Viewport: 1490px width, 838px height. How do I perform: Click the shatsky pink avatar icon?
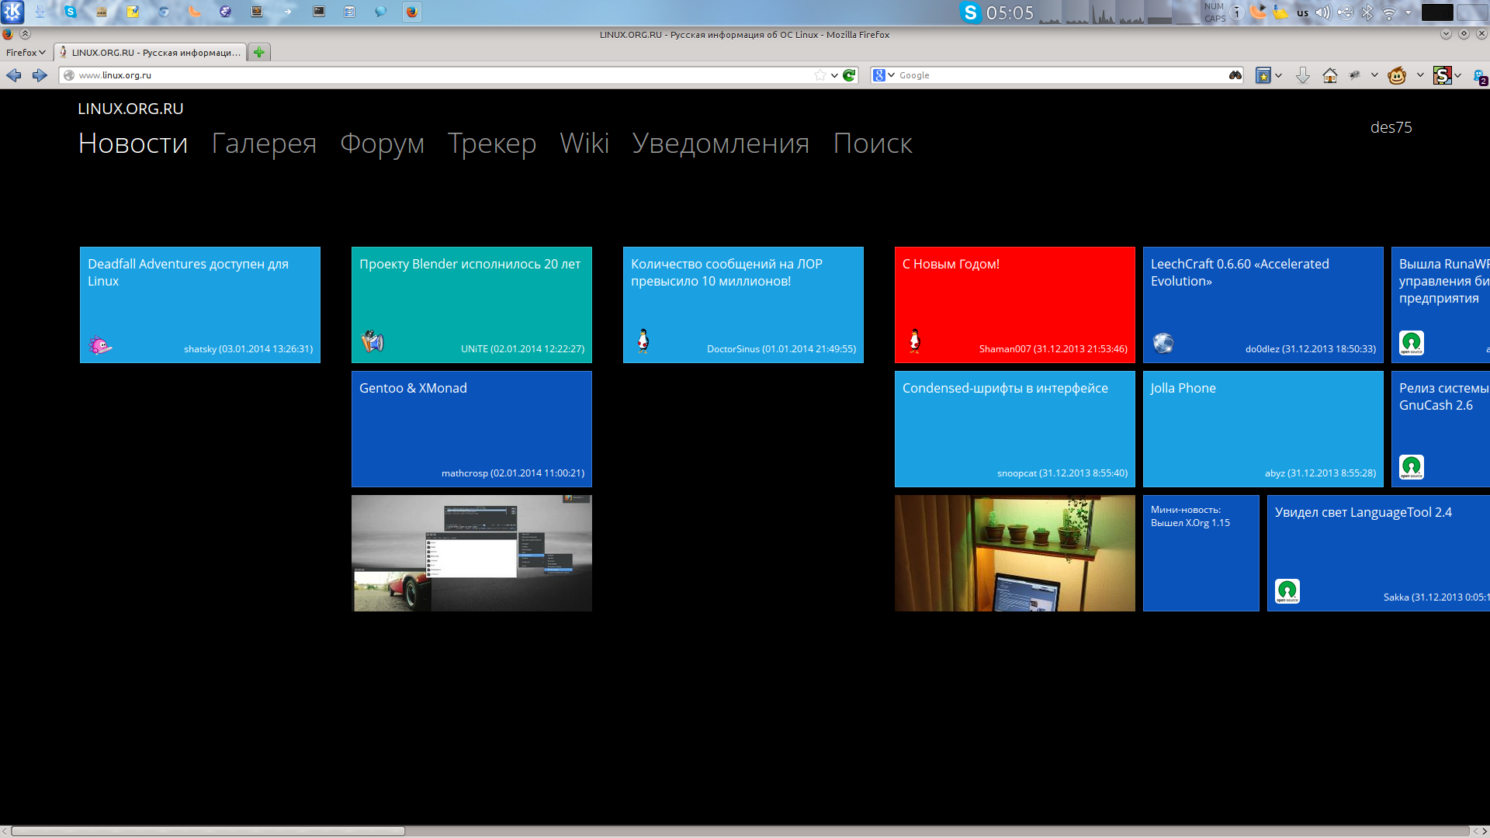click(x=100, y=345)
